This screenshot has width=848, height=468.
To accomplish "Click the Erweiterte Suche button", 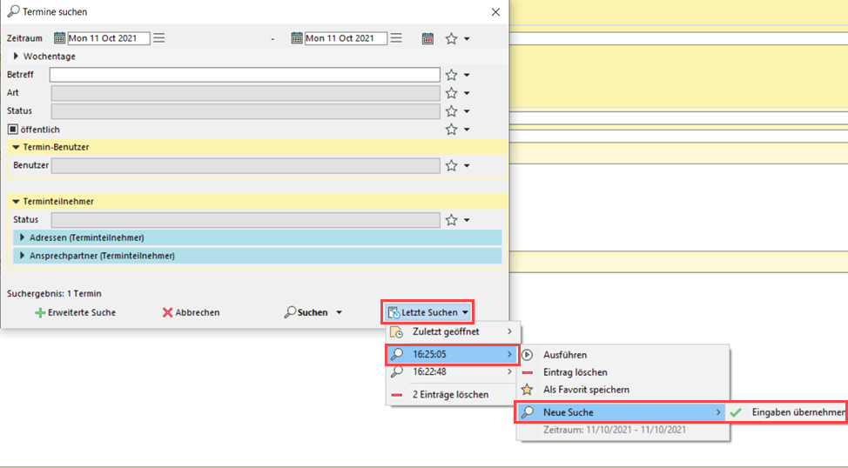I will (75, 312).
